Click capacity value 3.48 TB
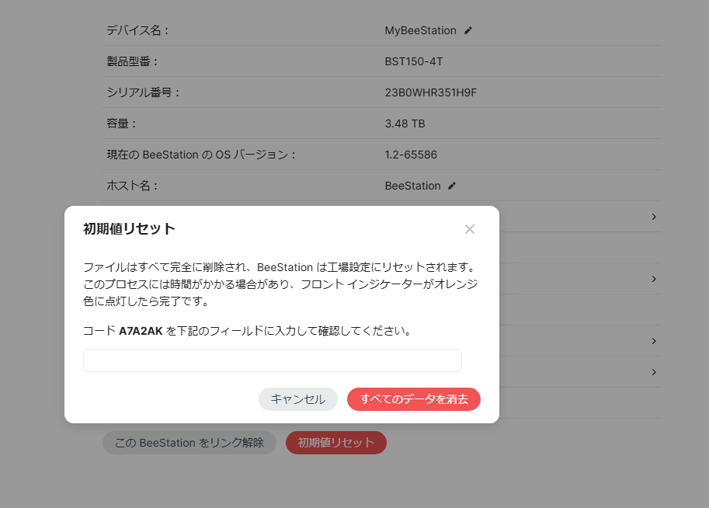 click(x=405, y=124)
